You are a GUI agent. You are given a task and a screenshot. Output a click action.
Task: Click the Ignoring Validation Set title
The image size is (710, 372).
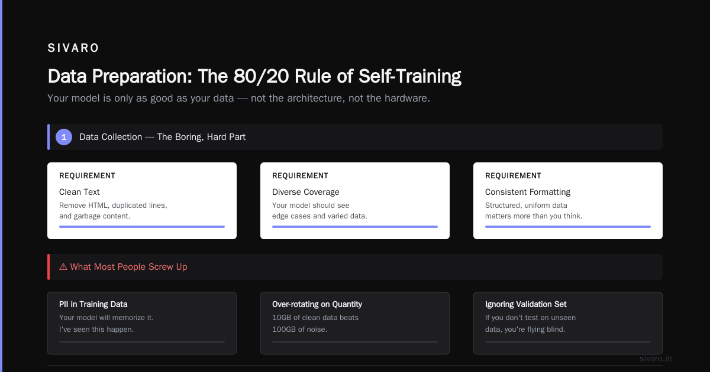[x=526, y=304]
